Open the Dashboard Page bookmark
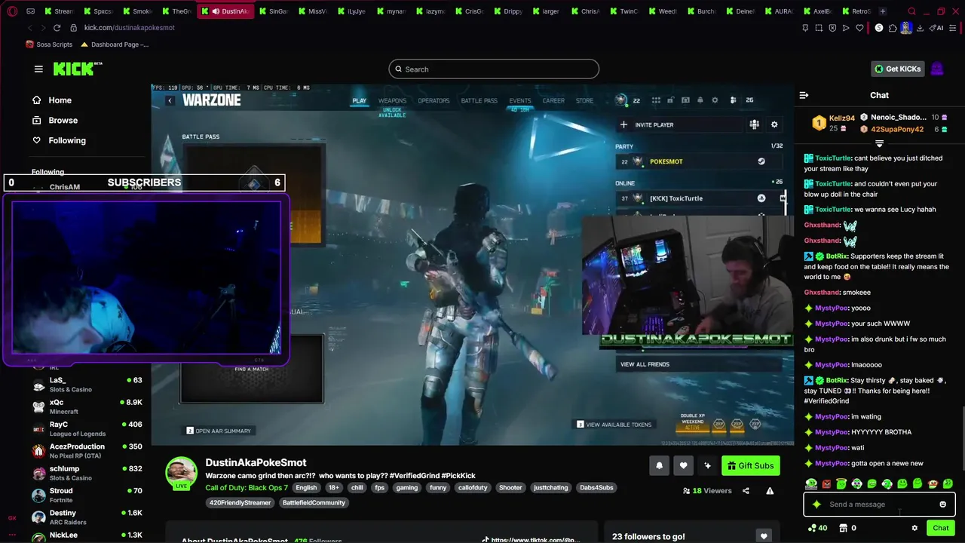The image size is (965, 543). click(x=115, y=44)
